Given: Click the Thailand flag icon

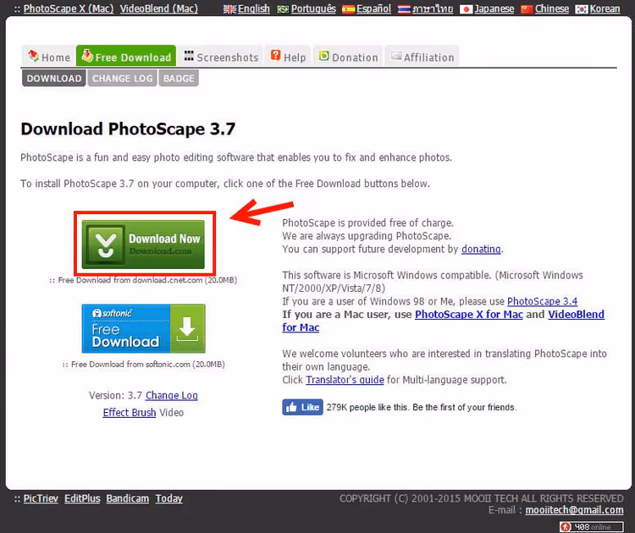Looking at the screenshot, I should pos(404,9).
